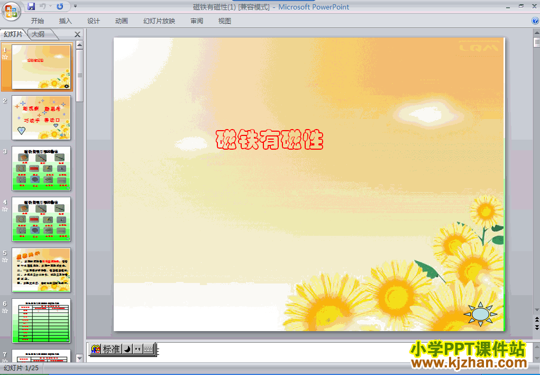Click the sun action button on the slide
The width and height of the screenshot is (540, 375).
(x=480, y=314)
